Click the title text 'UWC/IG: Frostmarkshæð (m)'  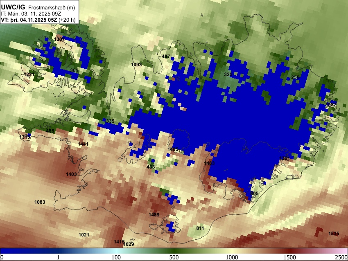(38, 7)
